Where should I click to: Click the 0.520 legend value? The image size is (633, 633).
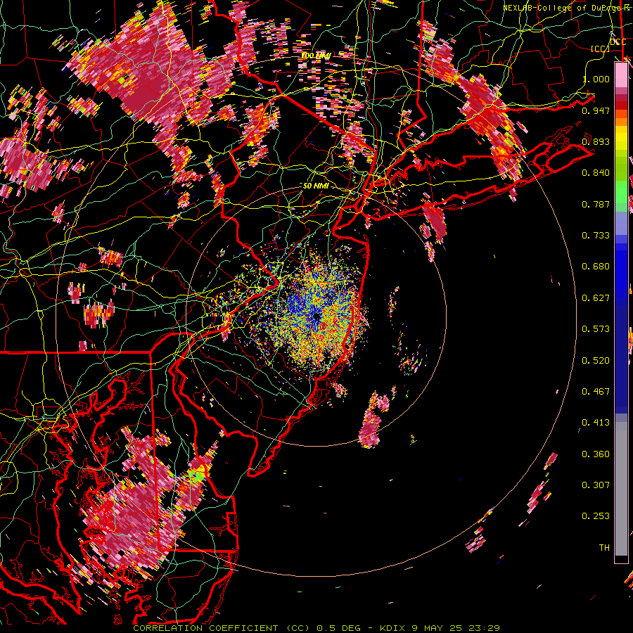pos(596,360)
